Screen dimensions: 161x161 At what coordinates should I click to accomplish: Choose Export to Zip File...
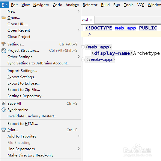[41, 90]
